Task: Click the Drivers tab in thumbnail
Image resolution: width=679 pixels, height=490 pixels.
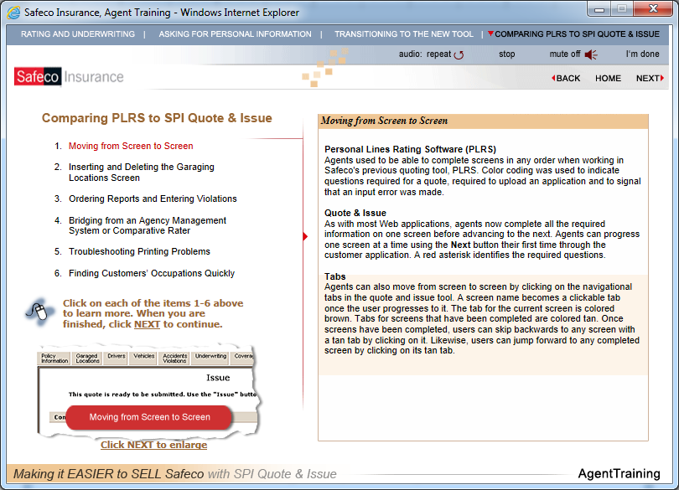Action: [x=116, y=358]
